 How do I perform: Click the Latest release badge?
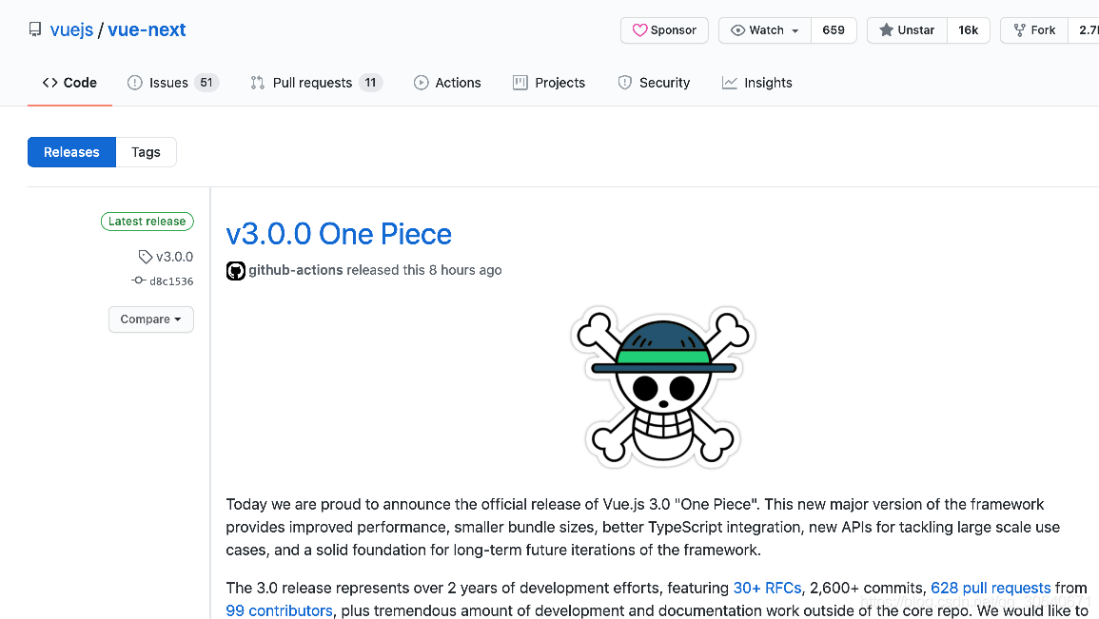pos(147,222)
